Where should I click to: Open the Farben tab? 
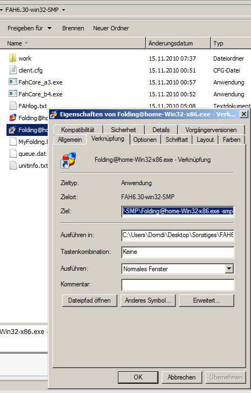[x=232, y=140]
